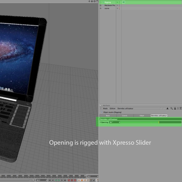182x182 pixels.
Task: Click the viewport rotate camera icon
Action: pos(95,1)
